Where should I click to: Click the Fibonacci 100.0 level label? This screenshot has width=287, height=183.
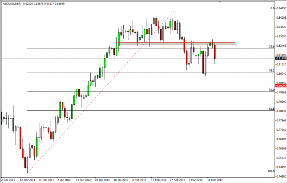pos(271,171)
